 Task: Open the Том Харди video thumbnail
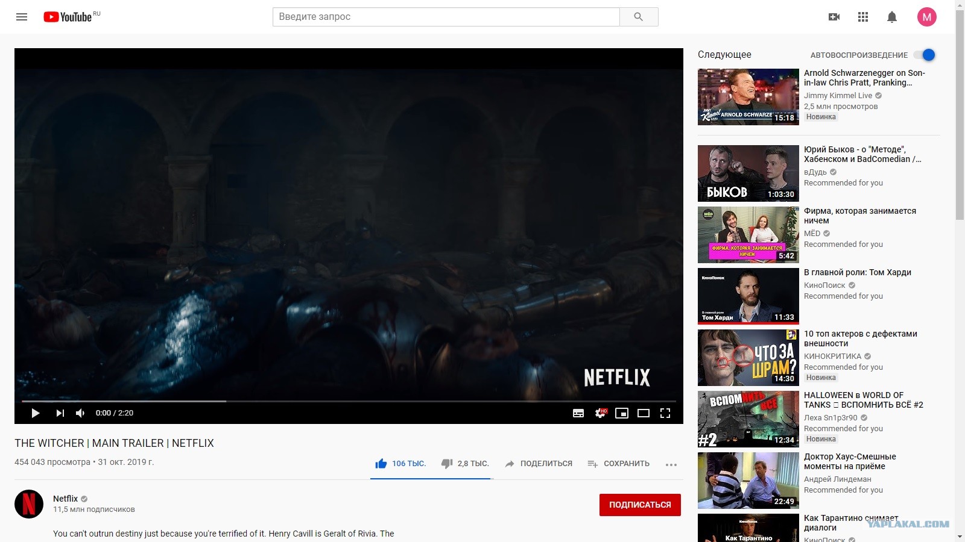748,296
